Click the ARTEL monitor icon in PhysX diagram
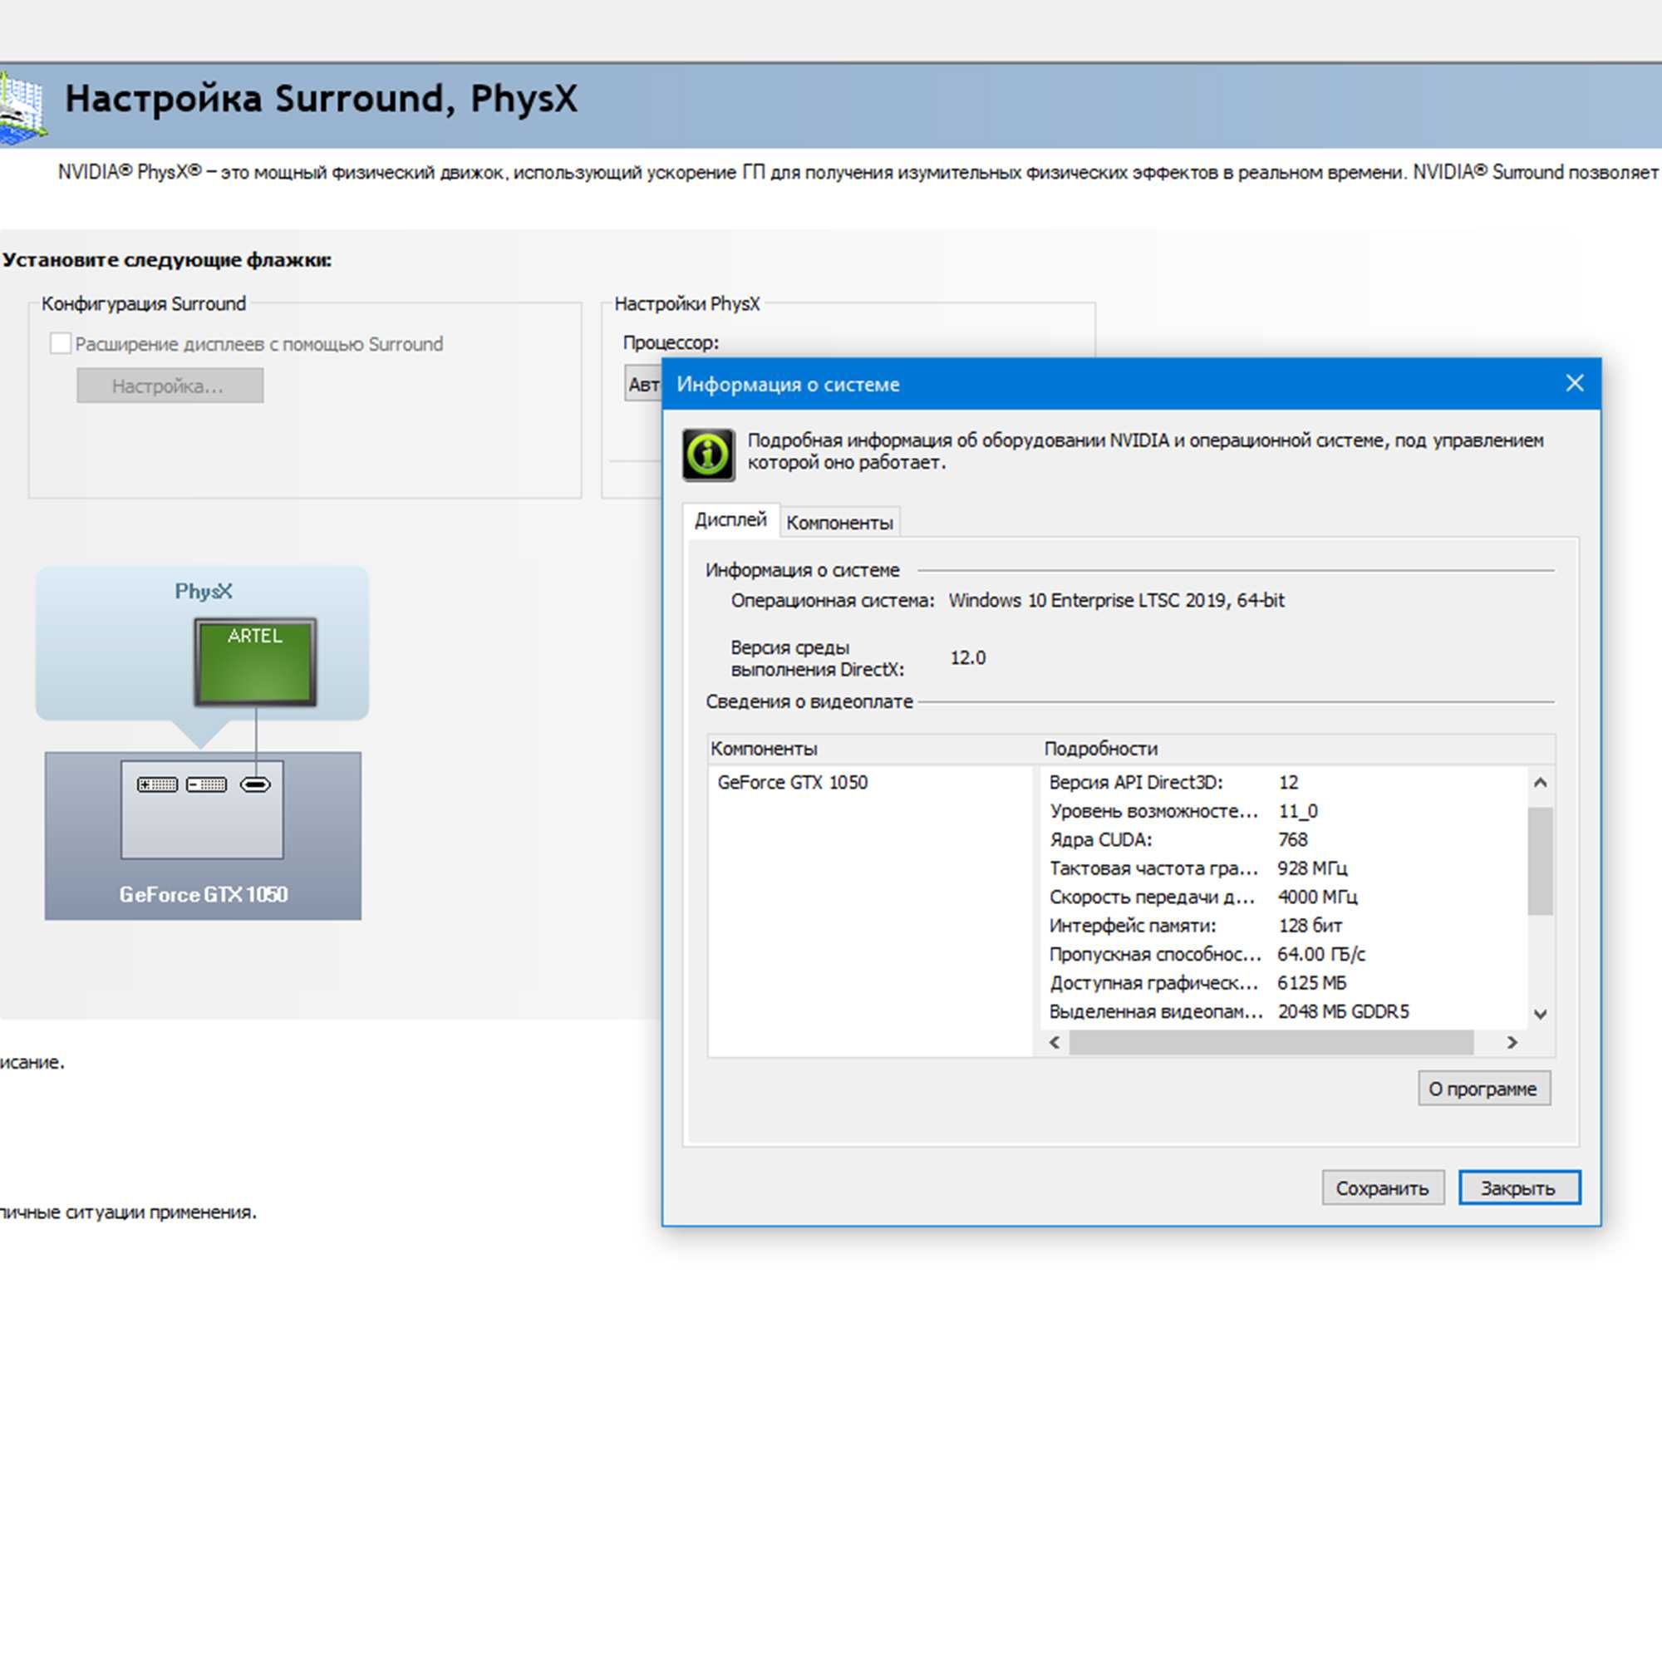This screenshot has width=1662, height=1662. tap(255, 661)
